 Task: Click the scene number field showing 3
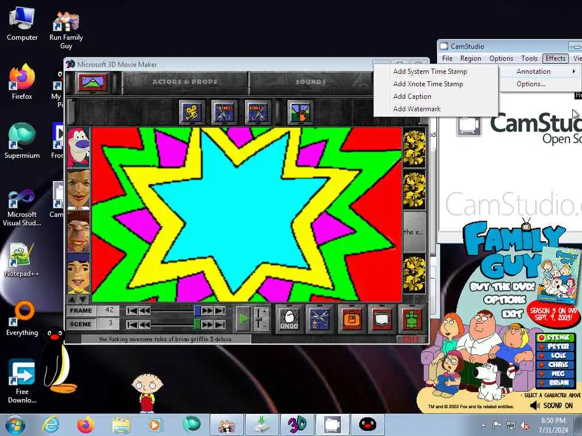[109, 324]
